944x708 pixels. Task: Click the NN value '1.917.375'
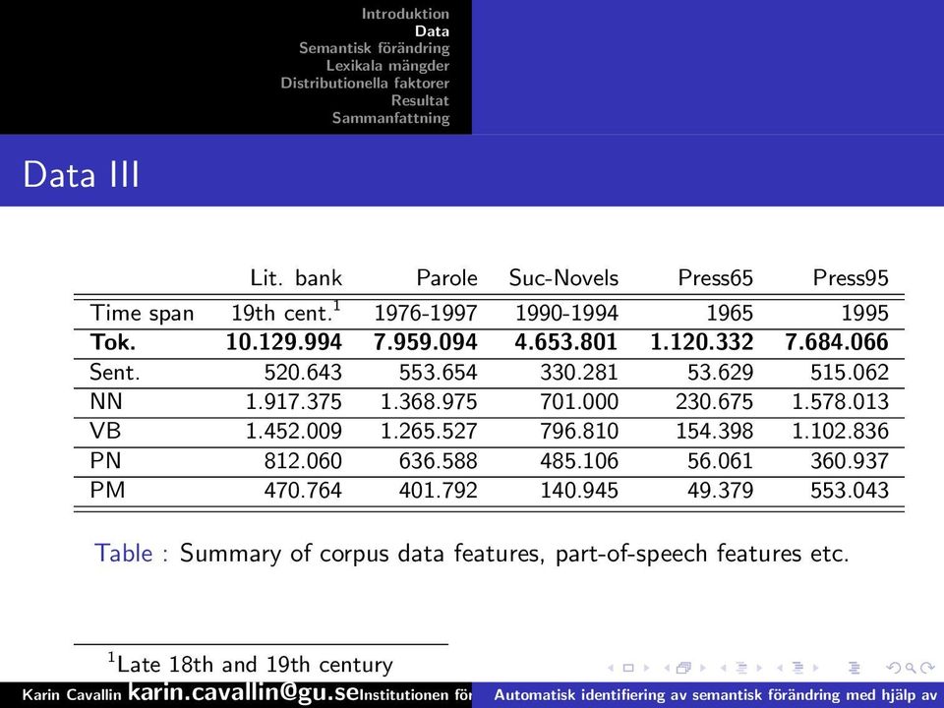click(294, 401)
